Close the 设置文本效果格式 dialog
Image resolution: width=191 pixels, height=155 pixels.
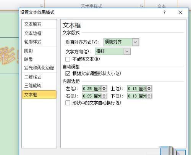[180, 12]
